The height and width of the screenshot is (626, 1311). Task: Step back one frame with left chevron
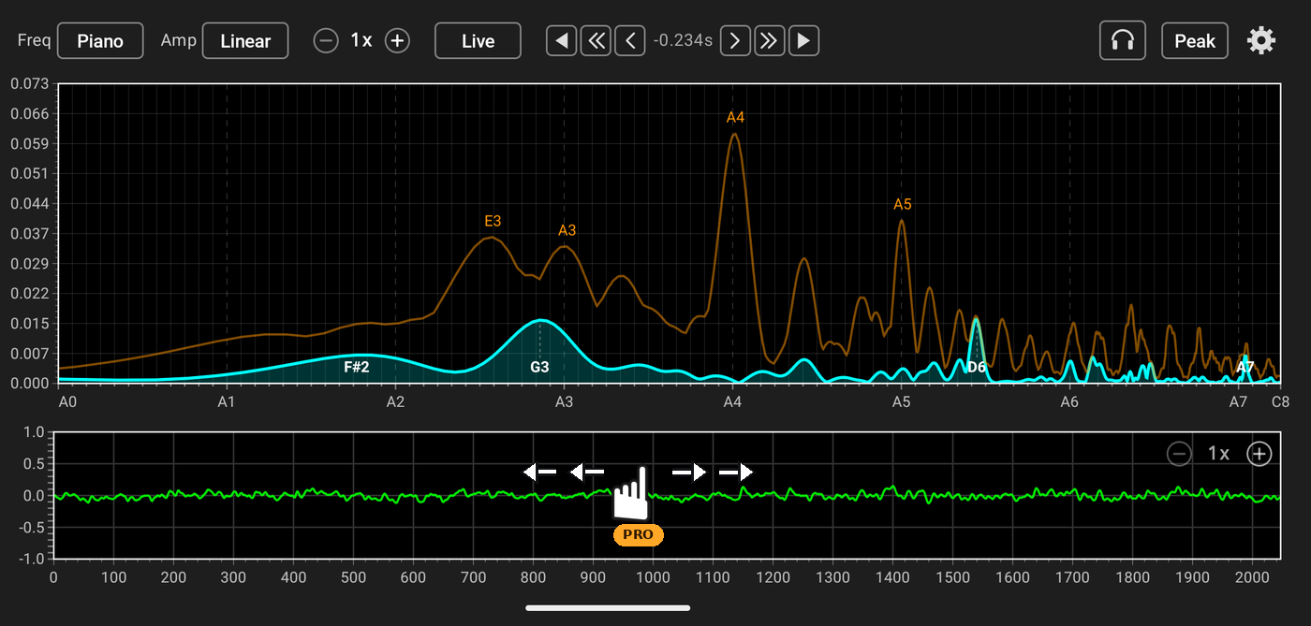(630, 41)
